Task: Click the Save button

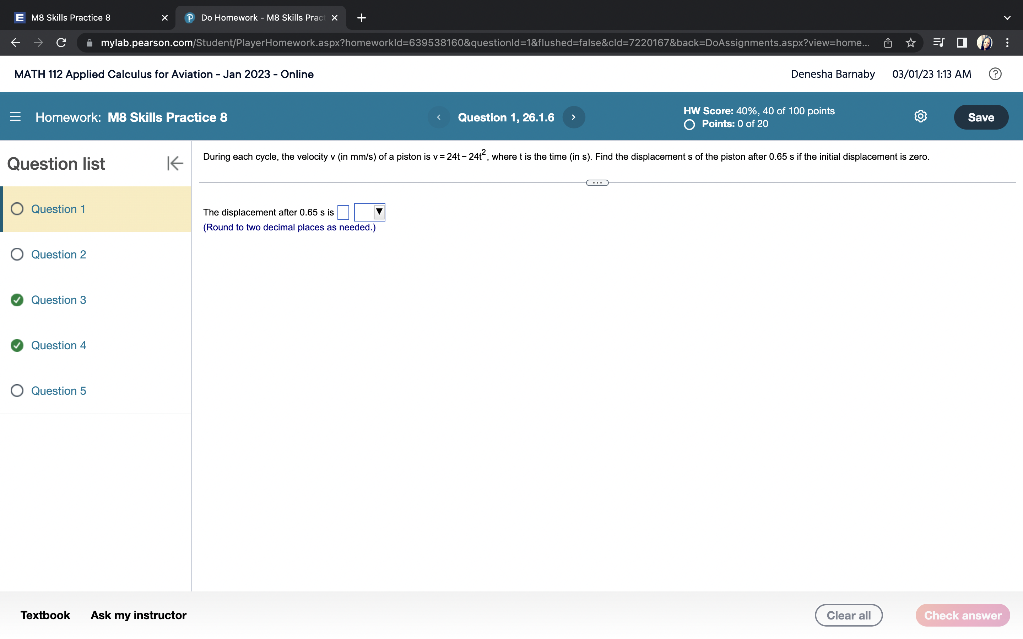Action: point(981,117)
